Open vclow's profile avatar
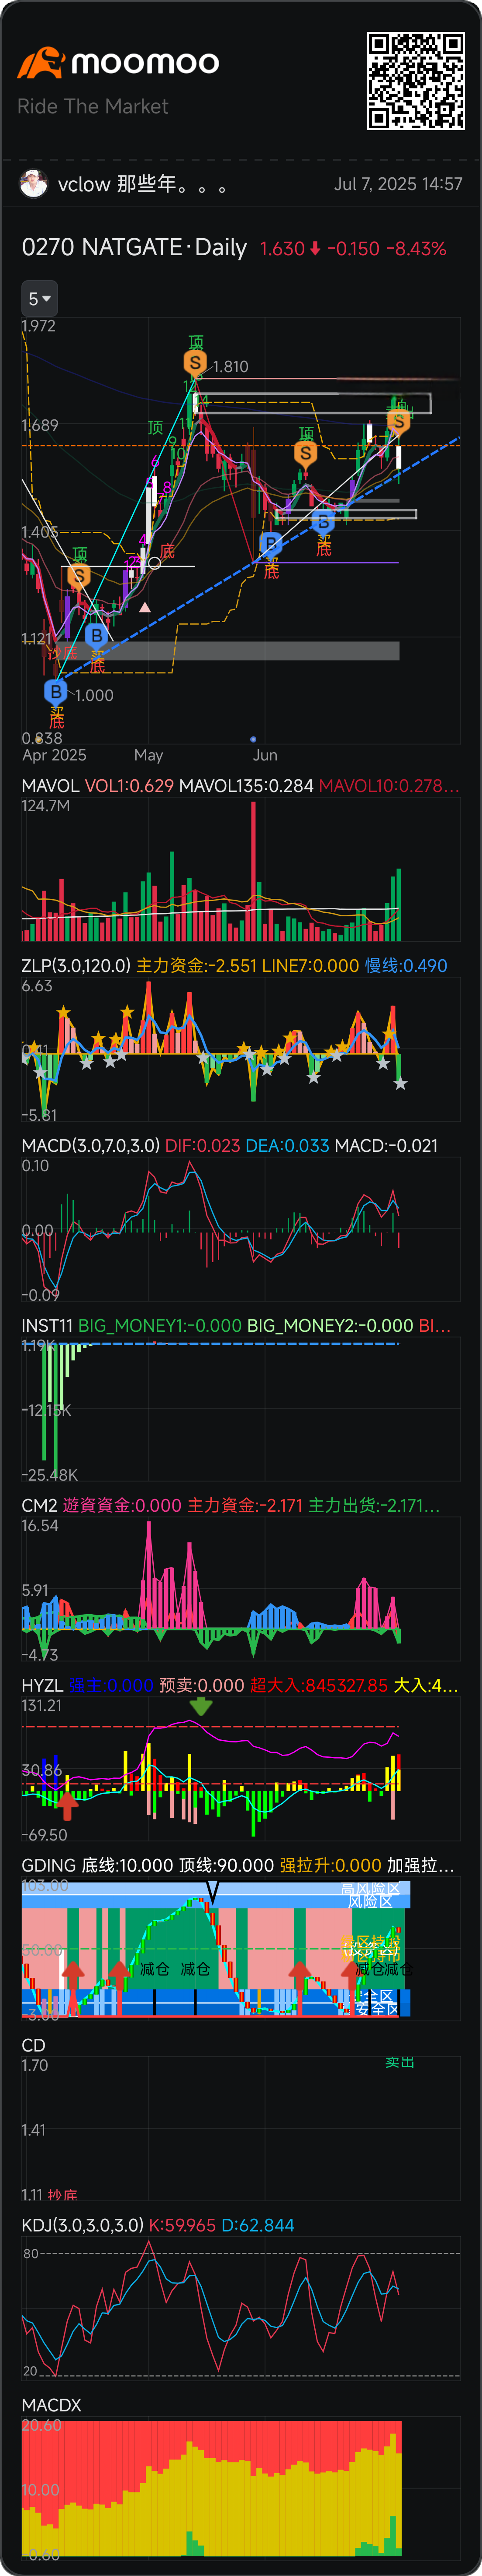The image size is (482, 2576). coord(34,184)
